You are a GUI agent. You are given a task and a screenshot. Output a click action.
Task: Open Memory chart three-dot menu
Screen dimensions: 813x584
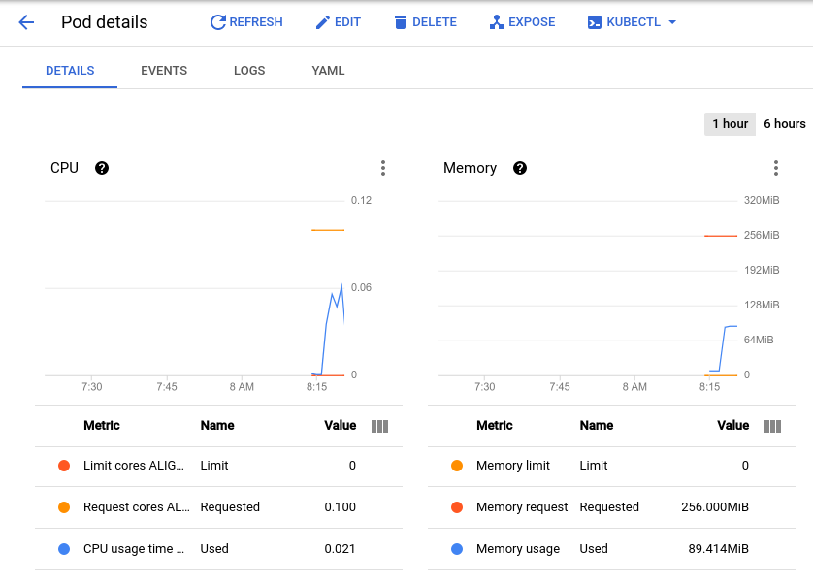click(776, 168)
